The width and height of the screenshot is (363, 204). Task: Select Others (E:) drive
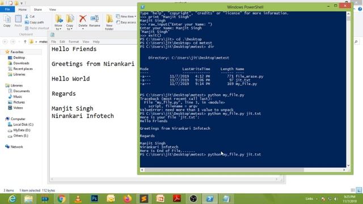(x=20, y=135)
